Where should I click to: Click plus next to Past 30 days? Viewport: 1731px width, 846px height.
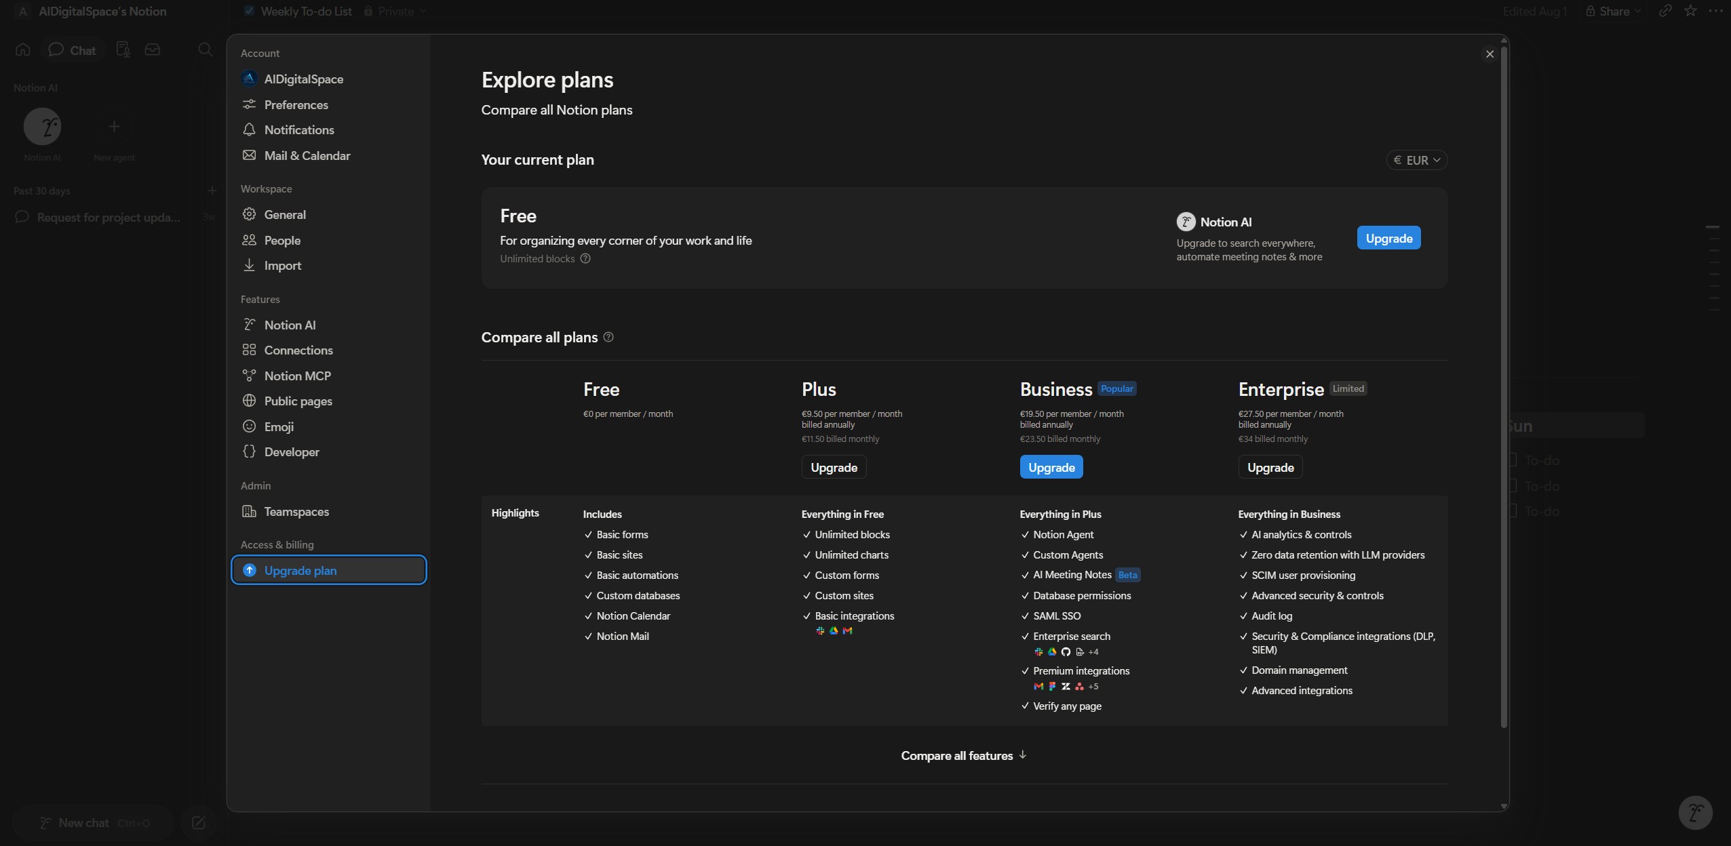pyautogui.click(x=212, y=190)
